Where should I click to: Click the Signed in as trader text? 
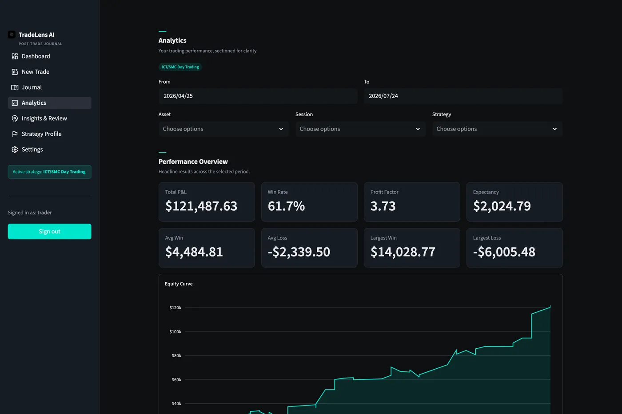point(30,213)
